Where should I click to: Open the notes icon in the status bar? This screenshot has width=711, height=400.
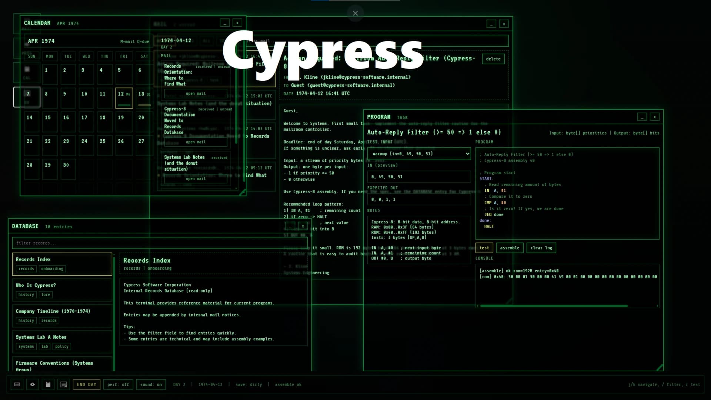(63, 384)
